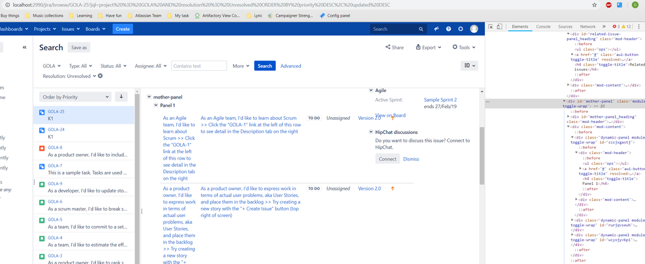Viewport: 645px width, 264px height.
Task: Click the GOLA-6 story type icon
Action: pyautogui.click(x=42, y=203)
